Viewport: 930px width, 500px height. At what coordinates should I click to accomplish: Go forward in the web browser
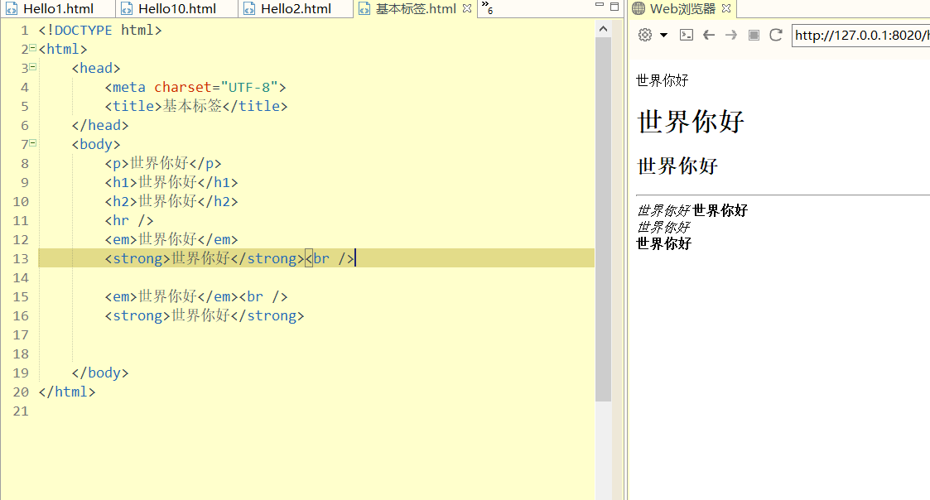[x=731, y=35]
